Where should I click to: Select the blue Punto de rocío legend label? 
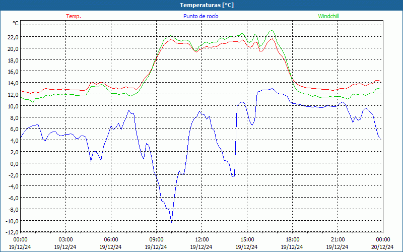coord(200,16)
